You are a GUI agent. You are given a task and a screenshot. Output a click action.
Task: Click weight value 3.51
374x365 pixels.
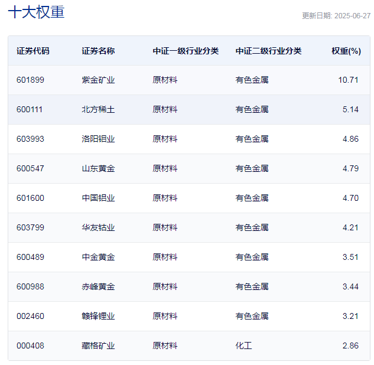tap(350, 258)
